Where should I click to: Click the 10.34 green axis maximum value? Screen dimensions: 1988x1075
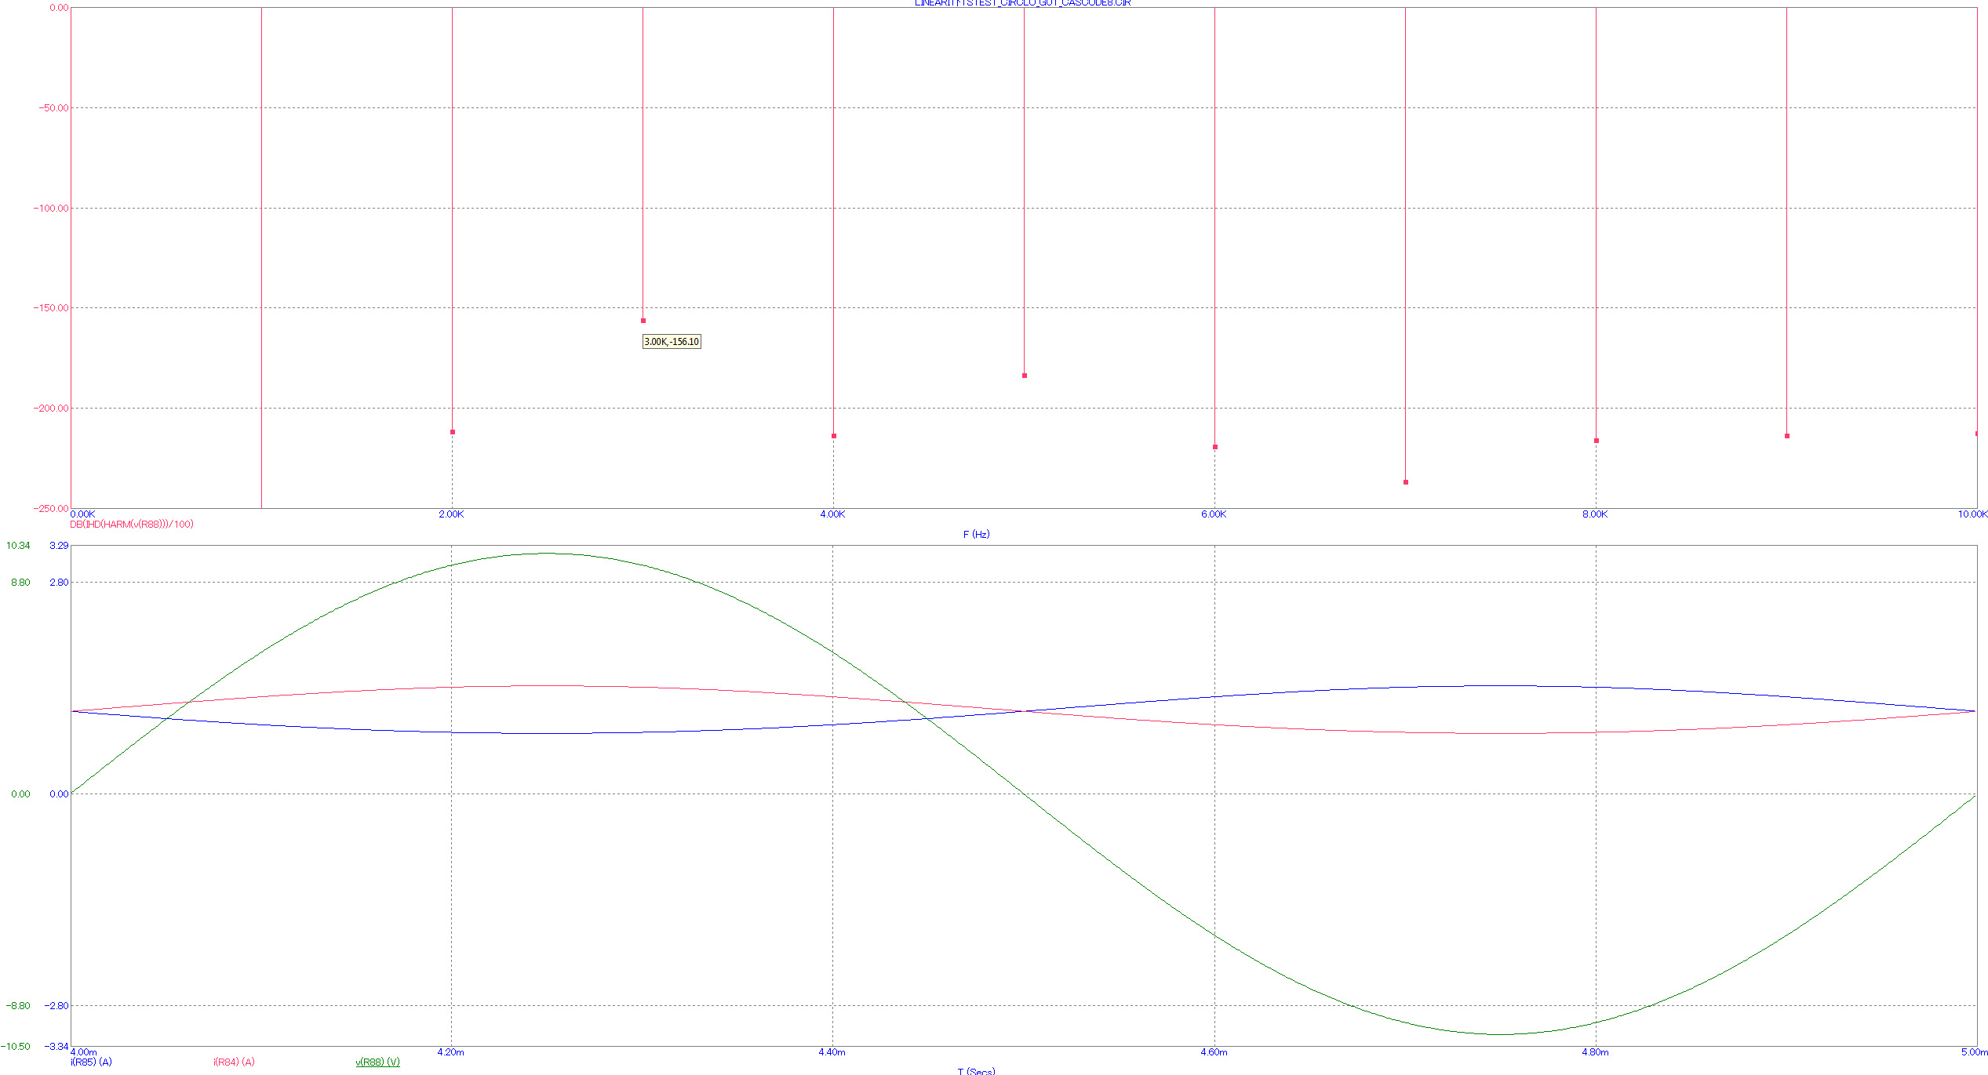(19, 546)
